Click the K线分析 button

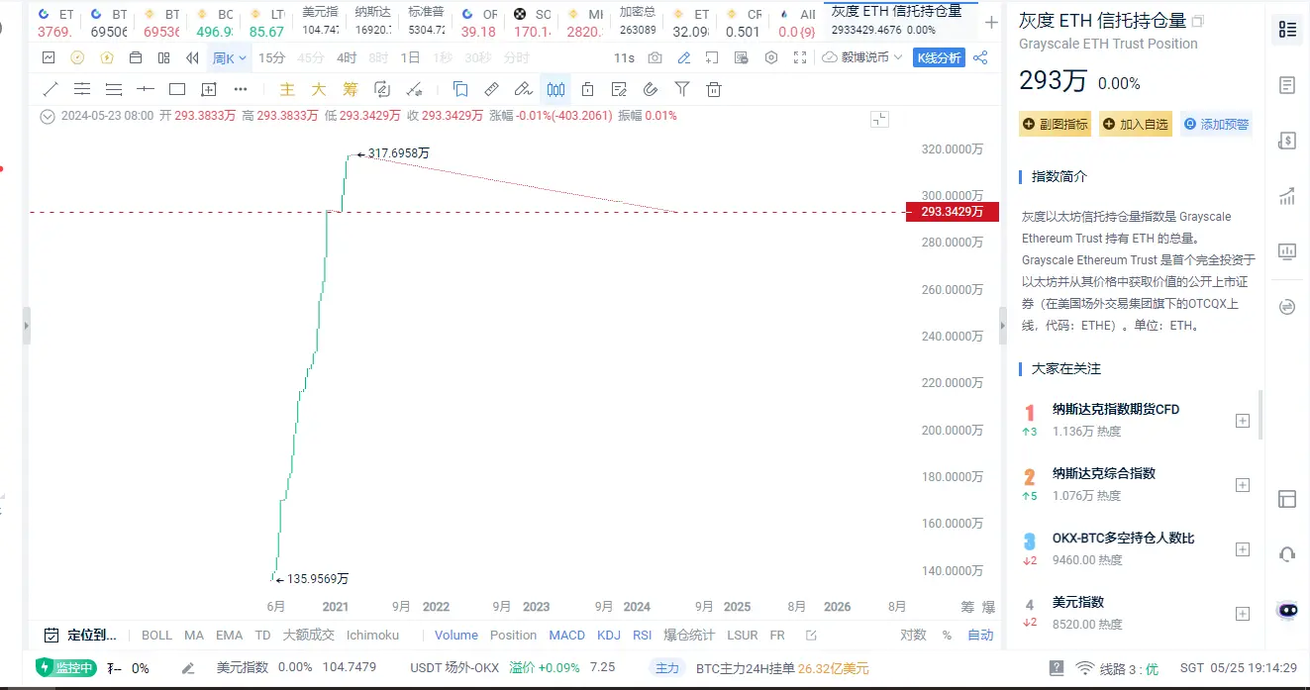pos(939,58)
